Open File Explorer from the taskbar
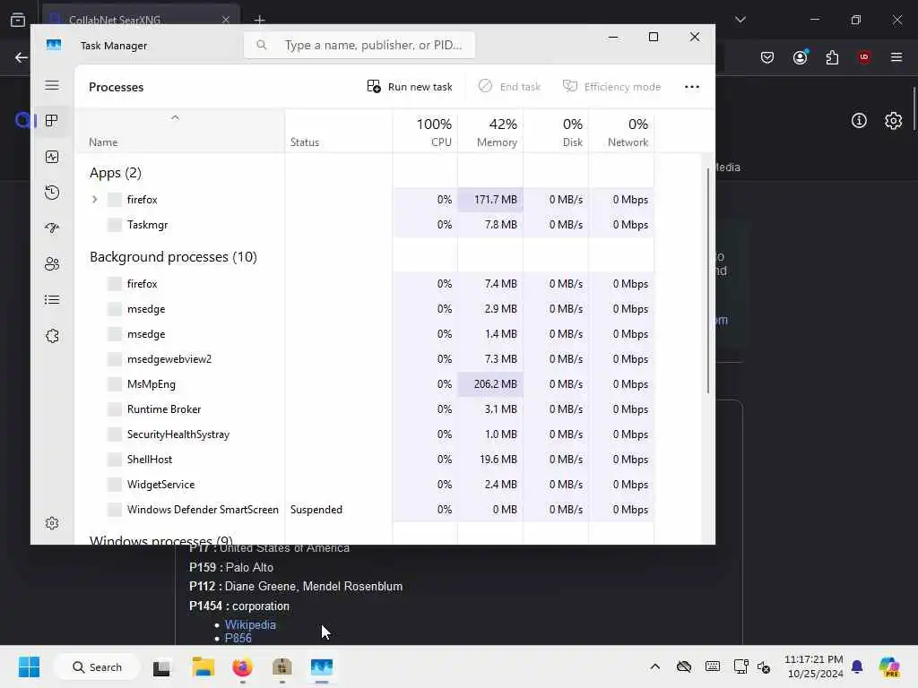This screenshot has height=688, width=918. tap(204, 666)
